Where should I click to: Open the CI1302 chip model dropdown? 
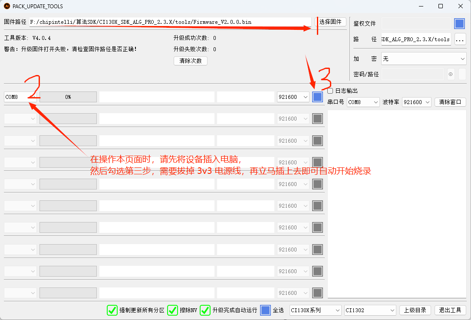(370, 310)
